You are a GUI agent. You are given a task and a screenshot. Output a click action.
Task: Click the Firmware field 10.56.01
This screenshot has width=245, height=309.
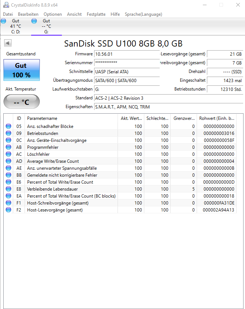click(127, 54)
